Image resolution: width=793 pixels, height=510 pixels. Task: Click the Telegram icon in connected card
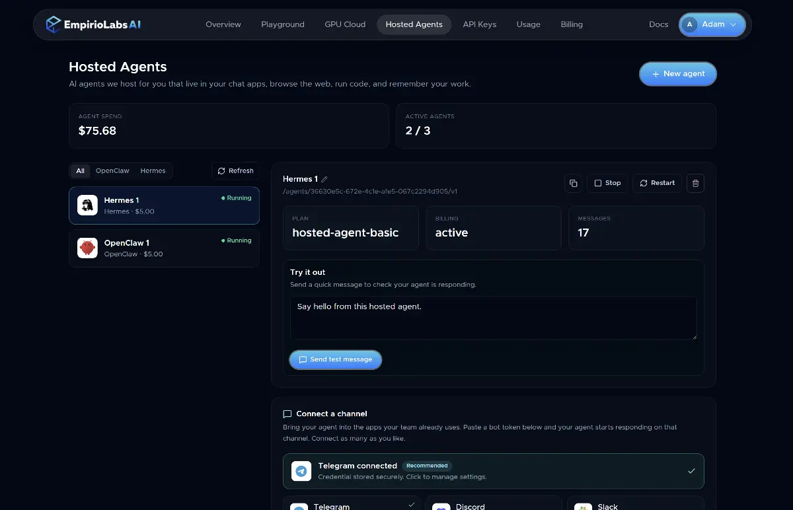point(301,471)
